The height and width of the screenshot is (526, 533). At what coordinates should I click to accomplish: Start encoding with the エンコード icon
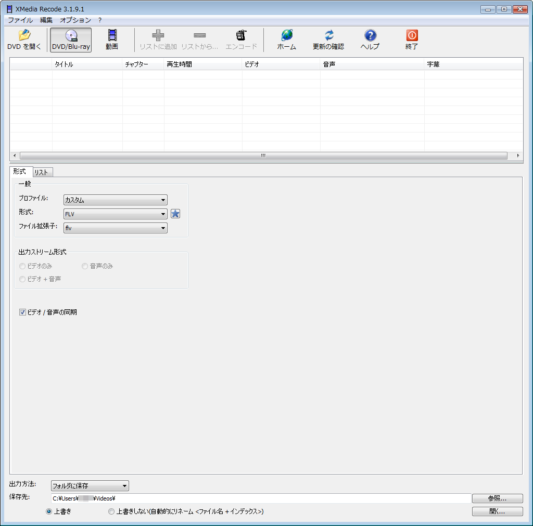click(242, 40)
